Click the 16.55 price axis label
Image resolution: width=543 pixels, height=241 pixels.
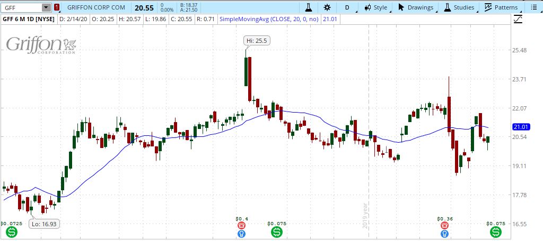tap(520, 224)
